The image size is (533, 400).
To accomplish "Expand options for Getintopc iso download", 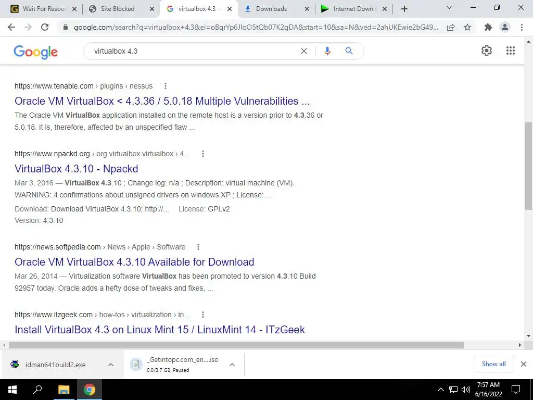I will click(232, 365).
